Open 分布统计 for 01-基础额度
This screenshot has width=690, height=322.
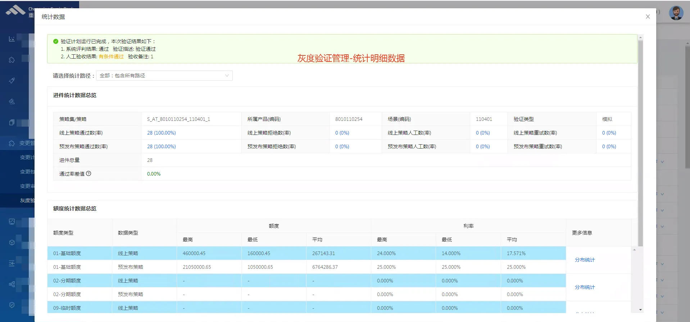click(585, 260)
